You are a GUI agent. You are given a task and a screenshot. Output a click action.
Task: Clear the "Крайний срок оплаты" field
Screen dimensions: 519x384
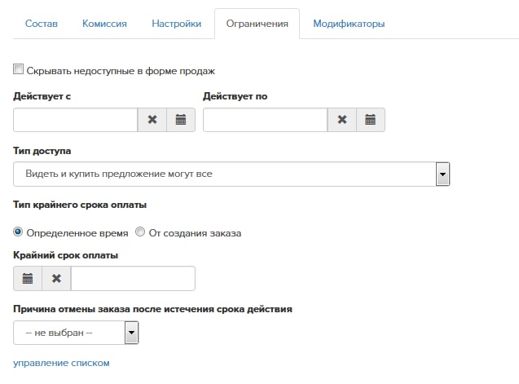point(56,278)
